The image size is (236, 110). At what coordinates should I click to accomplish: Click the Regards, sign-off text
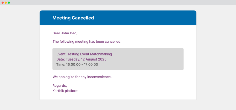pyautogui.click(x=60, y=86)
